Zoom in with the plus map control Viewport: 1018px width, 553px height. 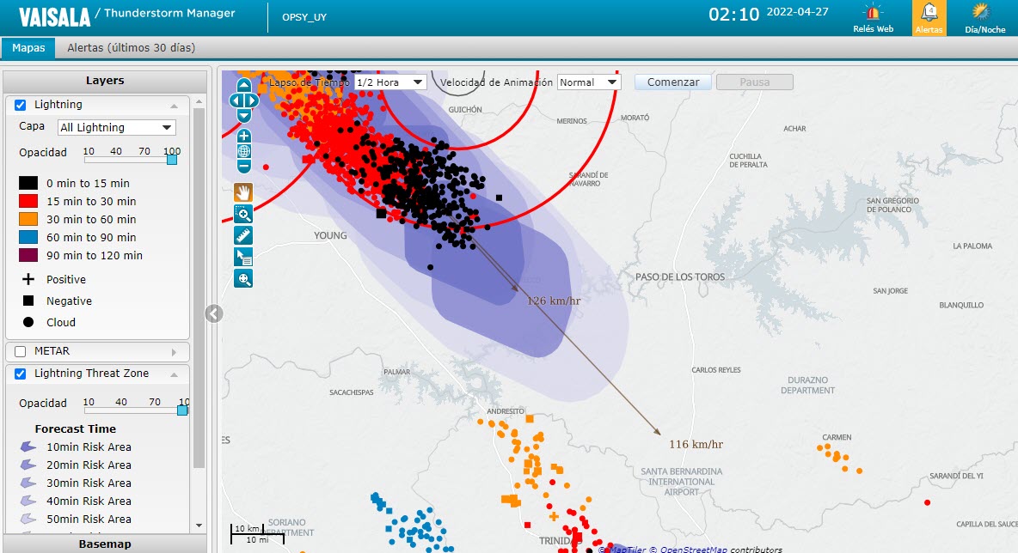(243, 137)
